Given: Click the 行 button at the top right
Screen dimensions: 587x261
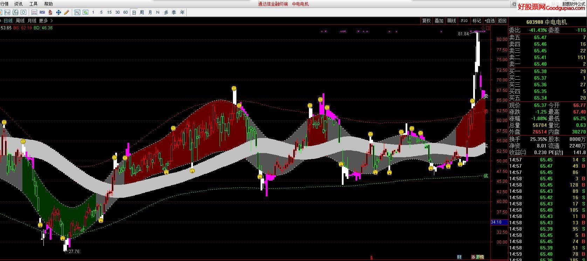Looking at the screenshot, I should pos(514,4).
